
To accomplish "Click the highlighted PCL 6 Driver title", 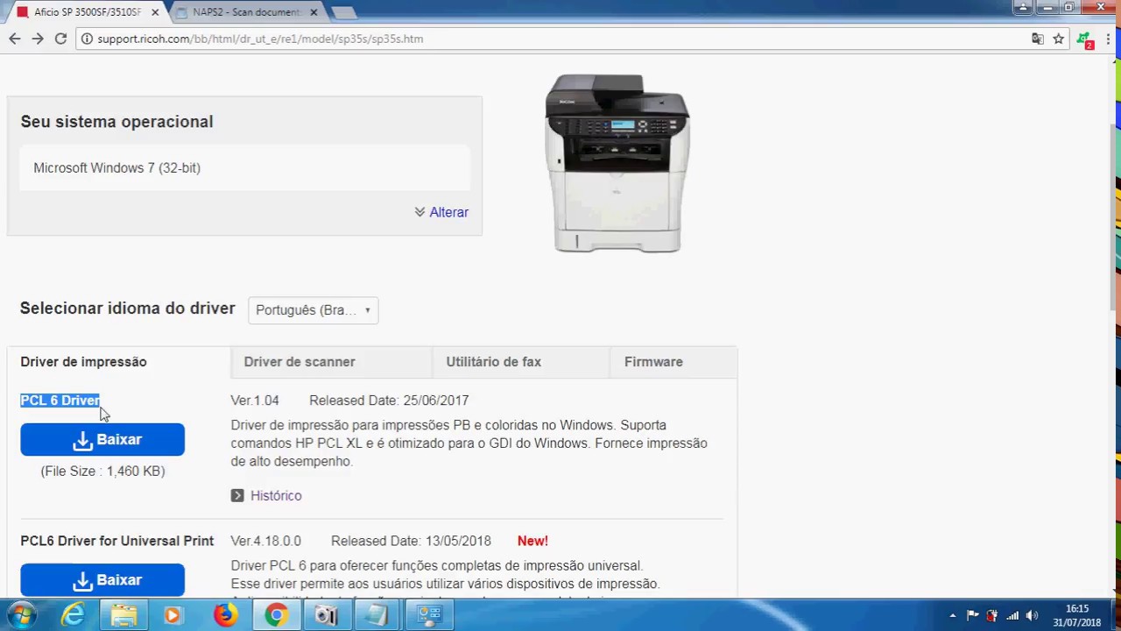I will 60,401.
